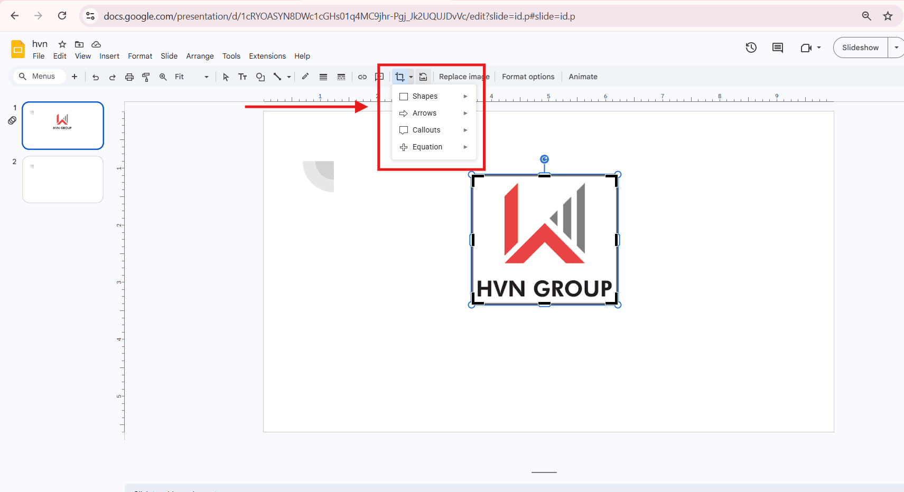904x492 pixels.
Task: Open the Help menu
Action: (302, 56)
